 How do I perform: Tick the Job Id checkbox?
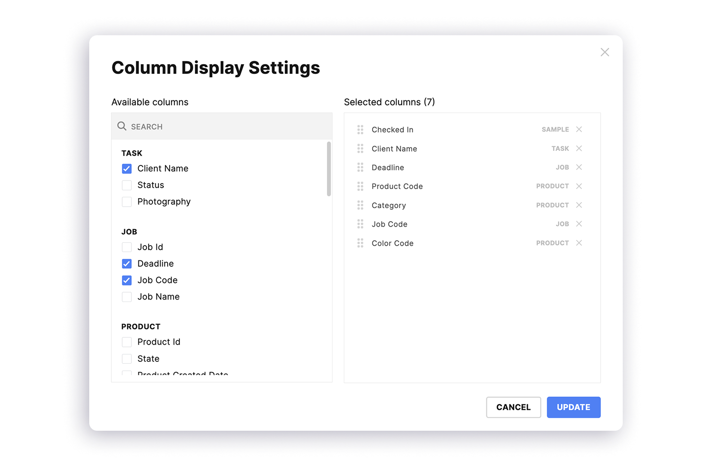(127, 247)
